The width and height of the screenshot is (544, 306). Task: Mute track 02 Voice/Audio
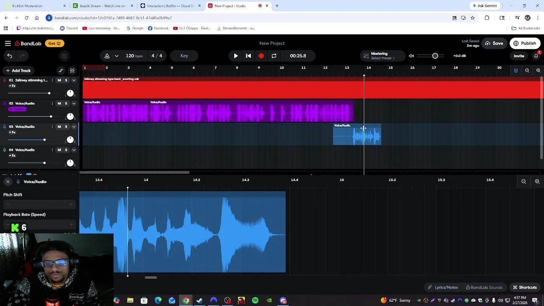click(x=59, y=103)
